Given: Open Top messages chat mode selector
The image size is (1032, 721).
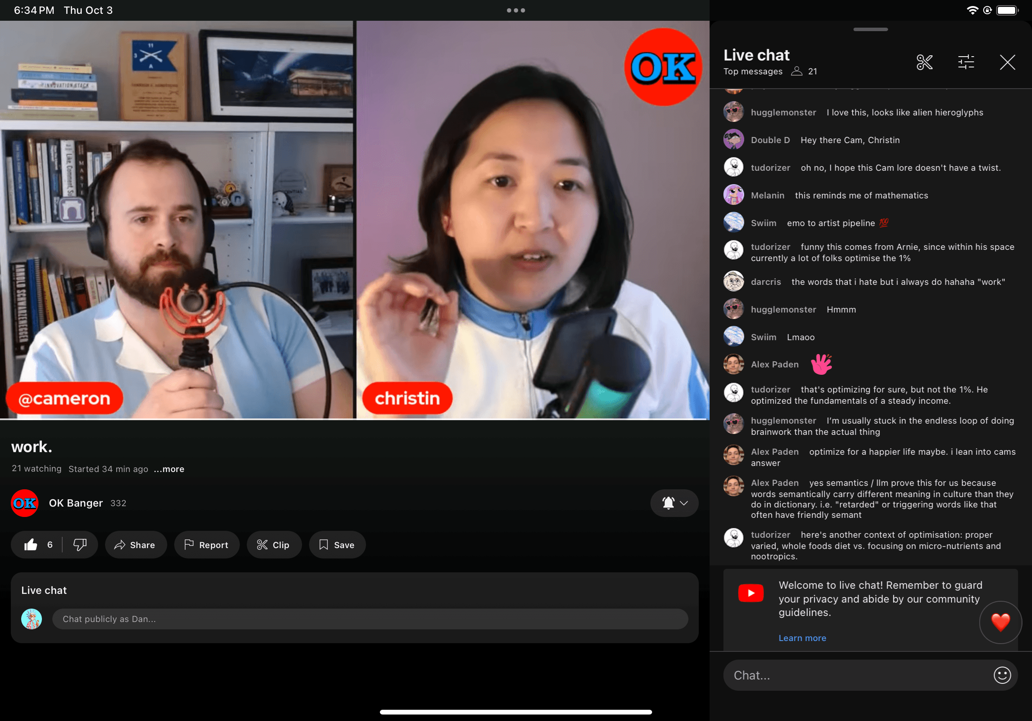Looking at the screenshot, I should pyautogui.click(x=752, y=71).
